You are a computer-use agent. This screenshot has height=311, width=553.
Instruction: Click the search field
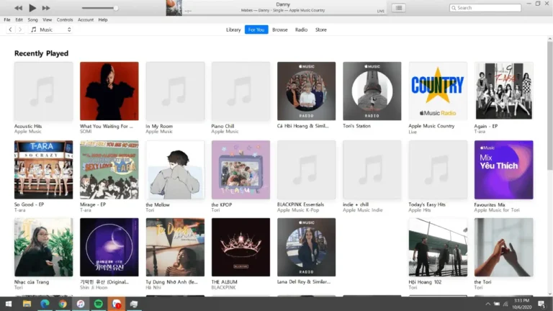click(485, 8)
